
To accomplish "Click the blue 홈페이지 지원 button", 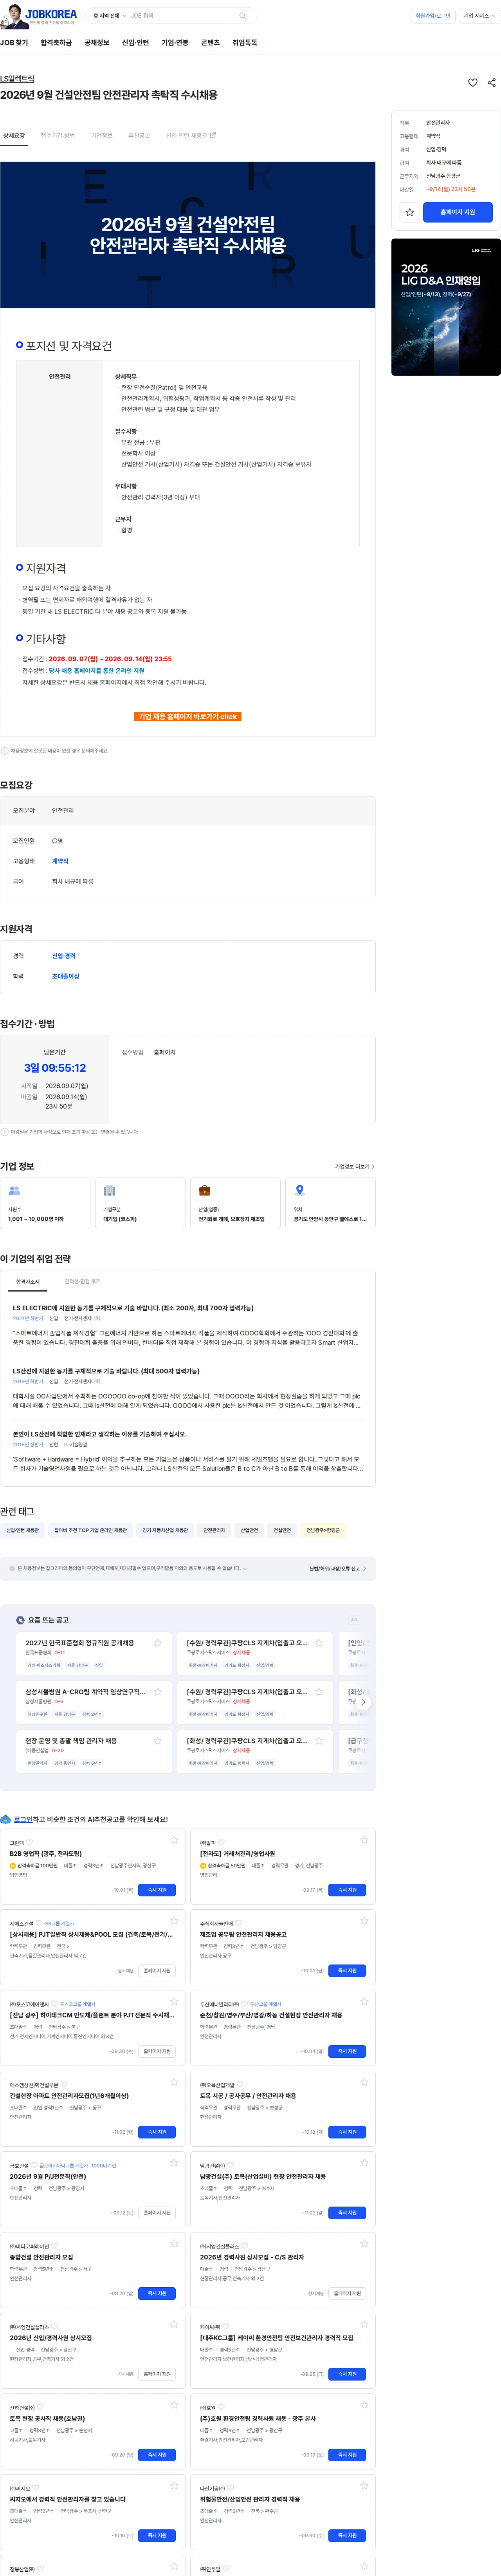I will click(x=458, y=212).
